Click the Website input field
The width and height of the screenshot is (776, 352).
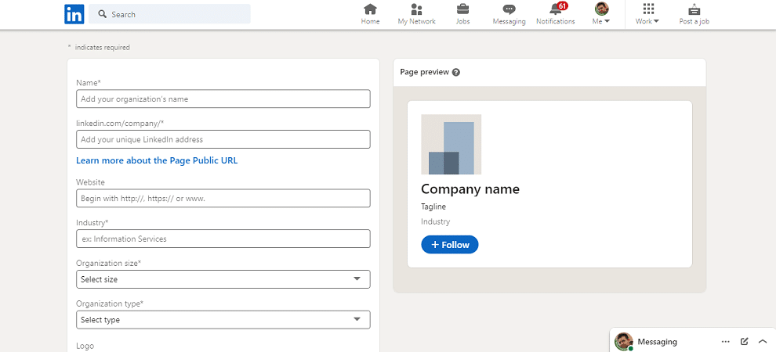(x=223, y=199)
